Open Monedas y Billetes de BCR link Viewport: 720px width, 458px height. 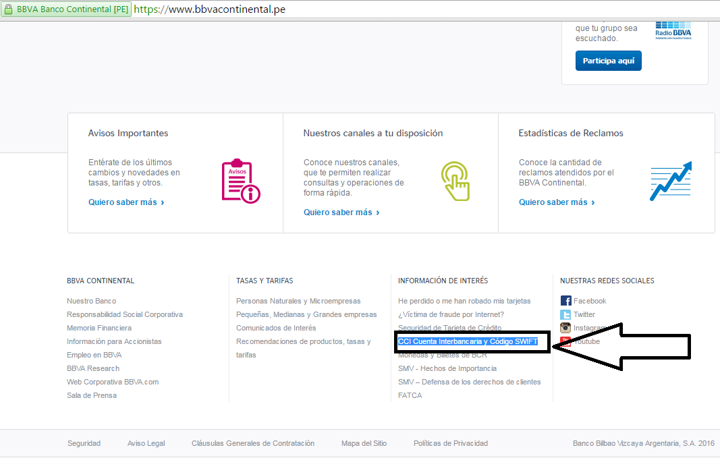pos(443,355)
